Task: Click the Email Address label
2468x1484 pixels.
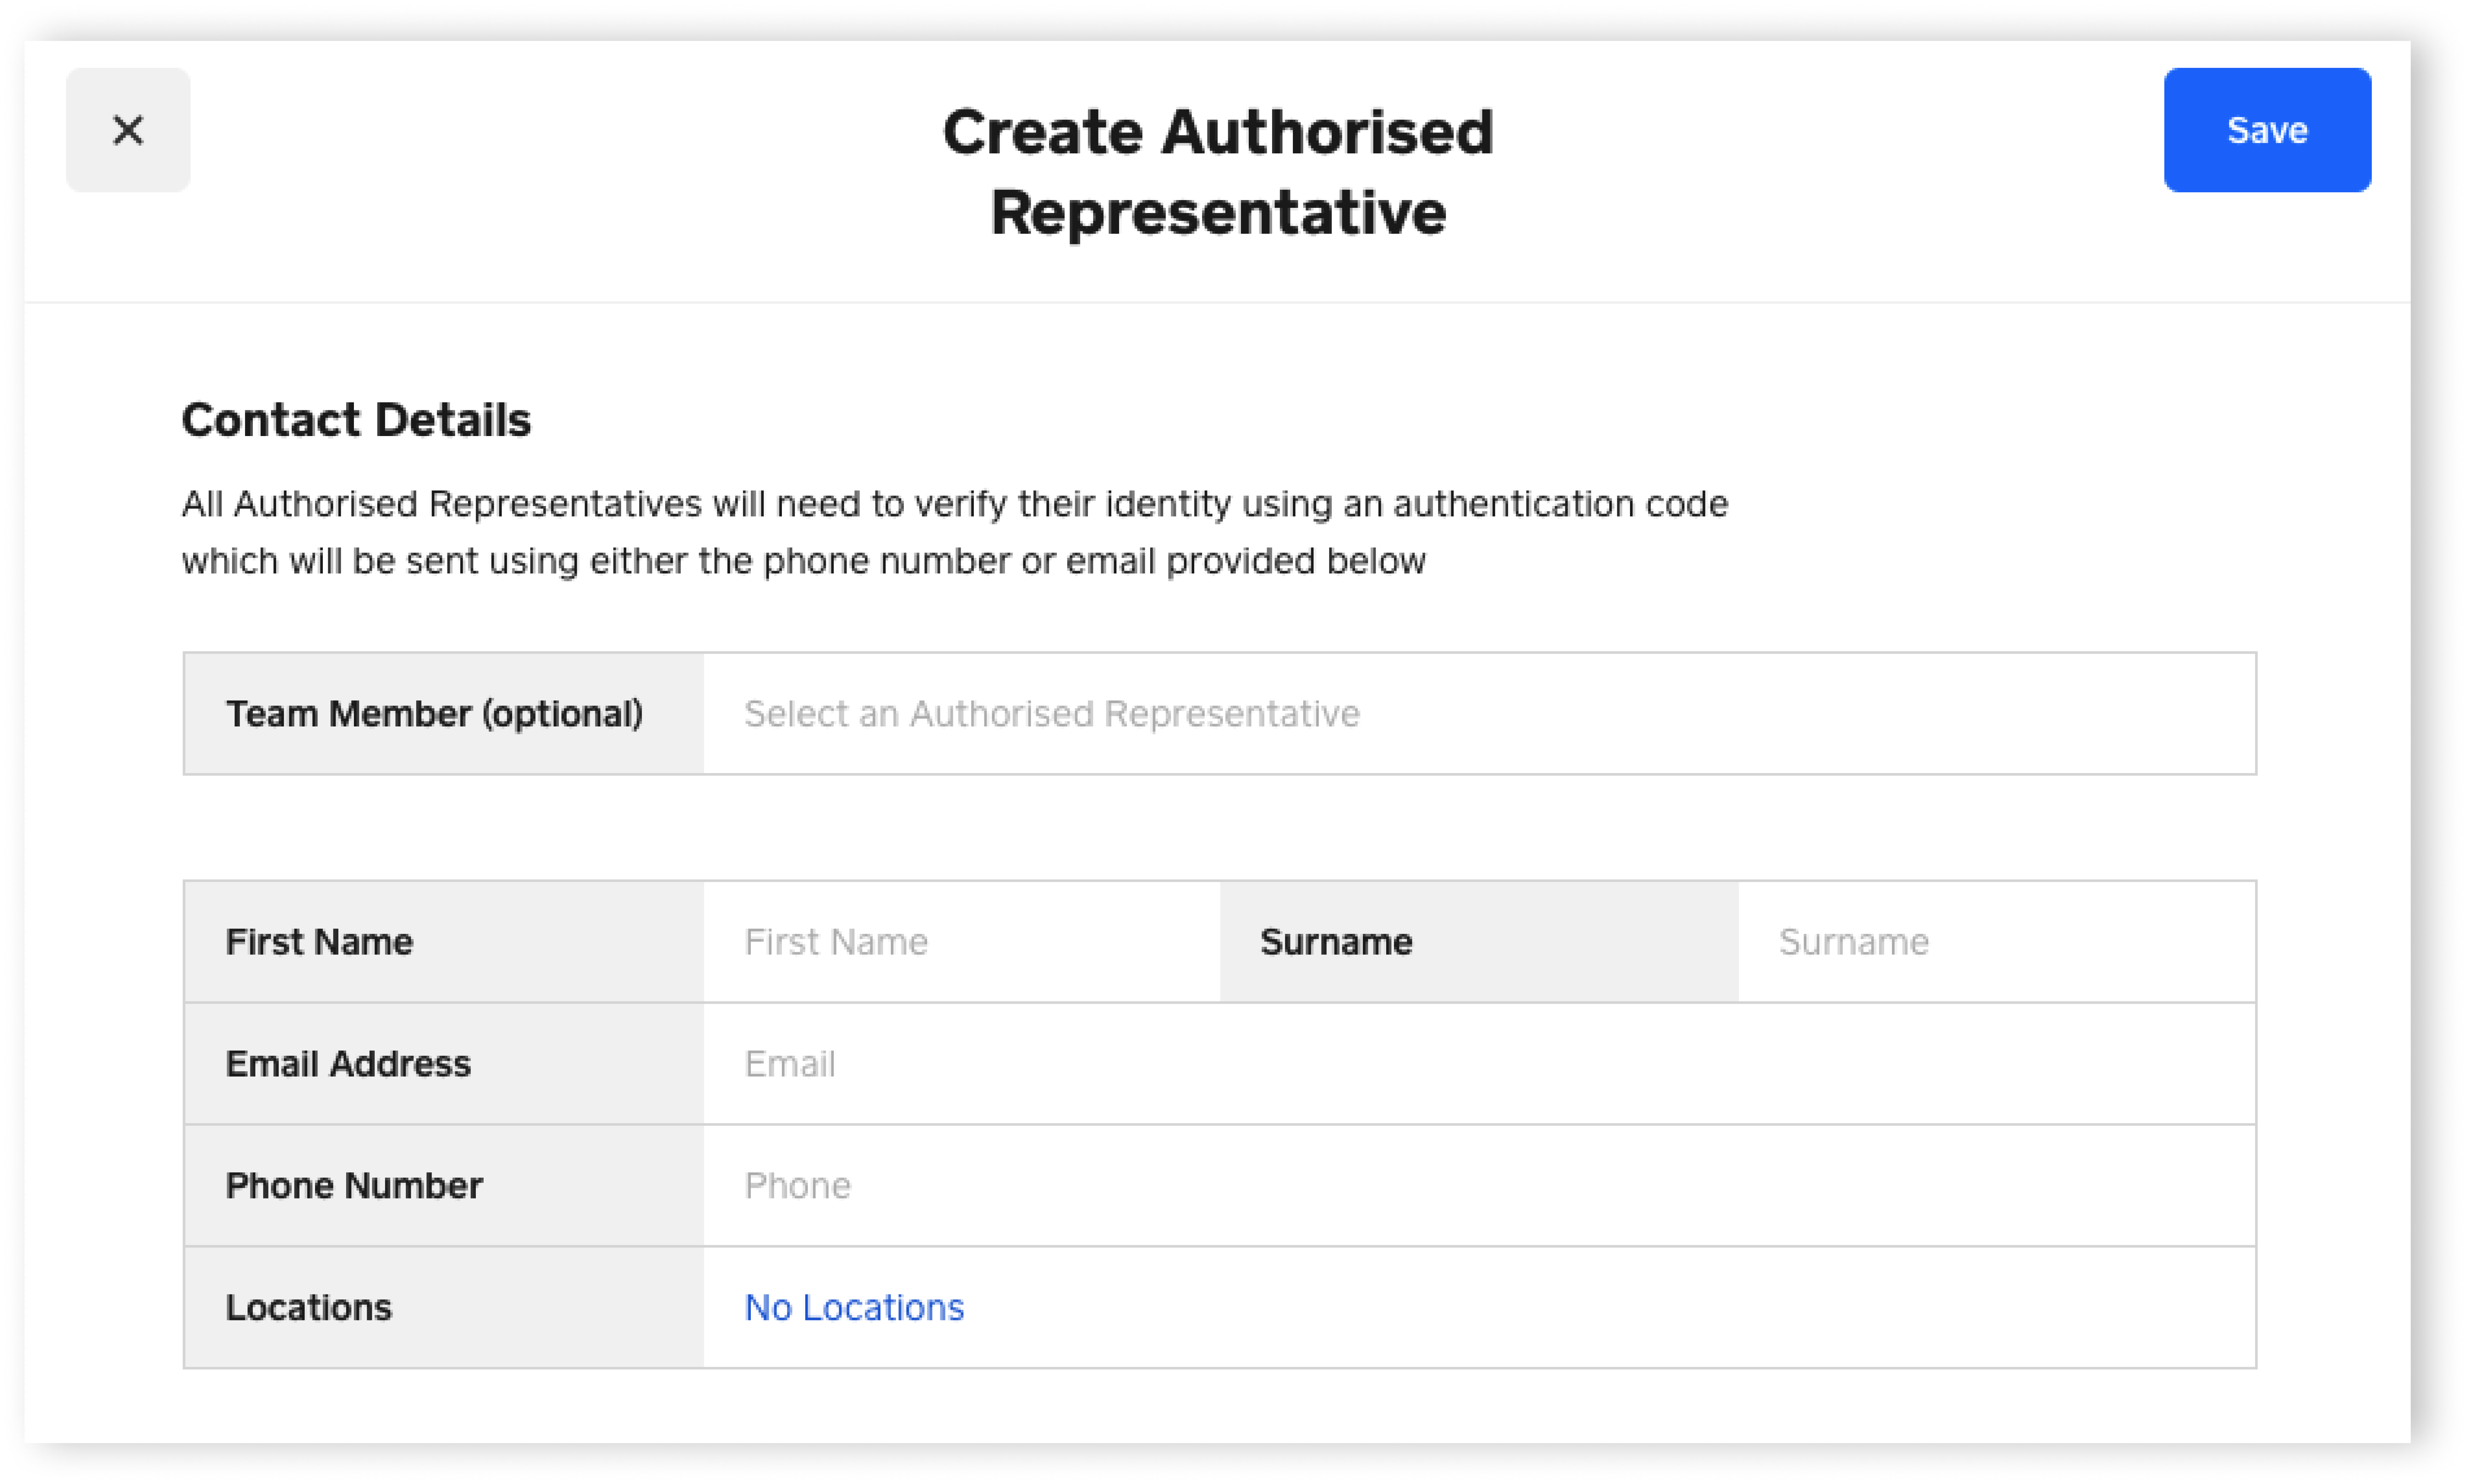Action: click(x=348, y=1064)
